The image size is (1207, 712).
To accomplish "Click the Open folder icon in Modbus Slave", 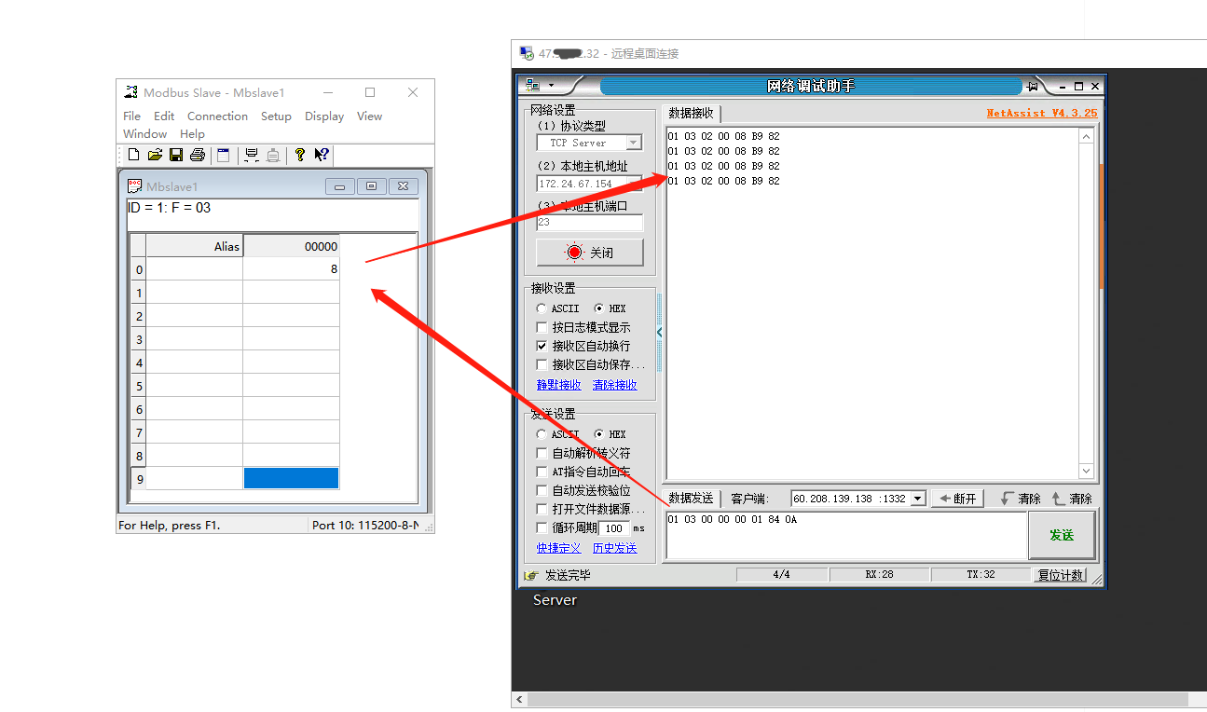I will tap(155, 155).
